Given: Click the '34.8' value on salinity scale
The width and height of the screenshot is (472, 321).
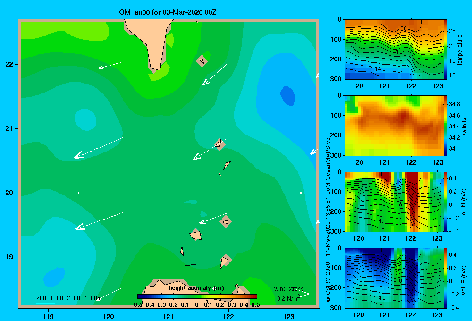Looking at the screenshot, I should click(454, 104).
